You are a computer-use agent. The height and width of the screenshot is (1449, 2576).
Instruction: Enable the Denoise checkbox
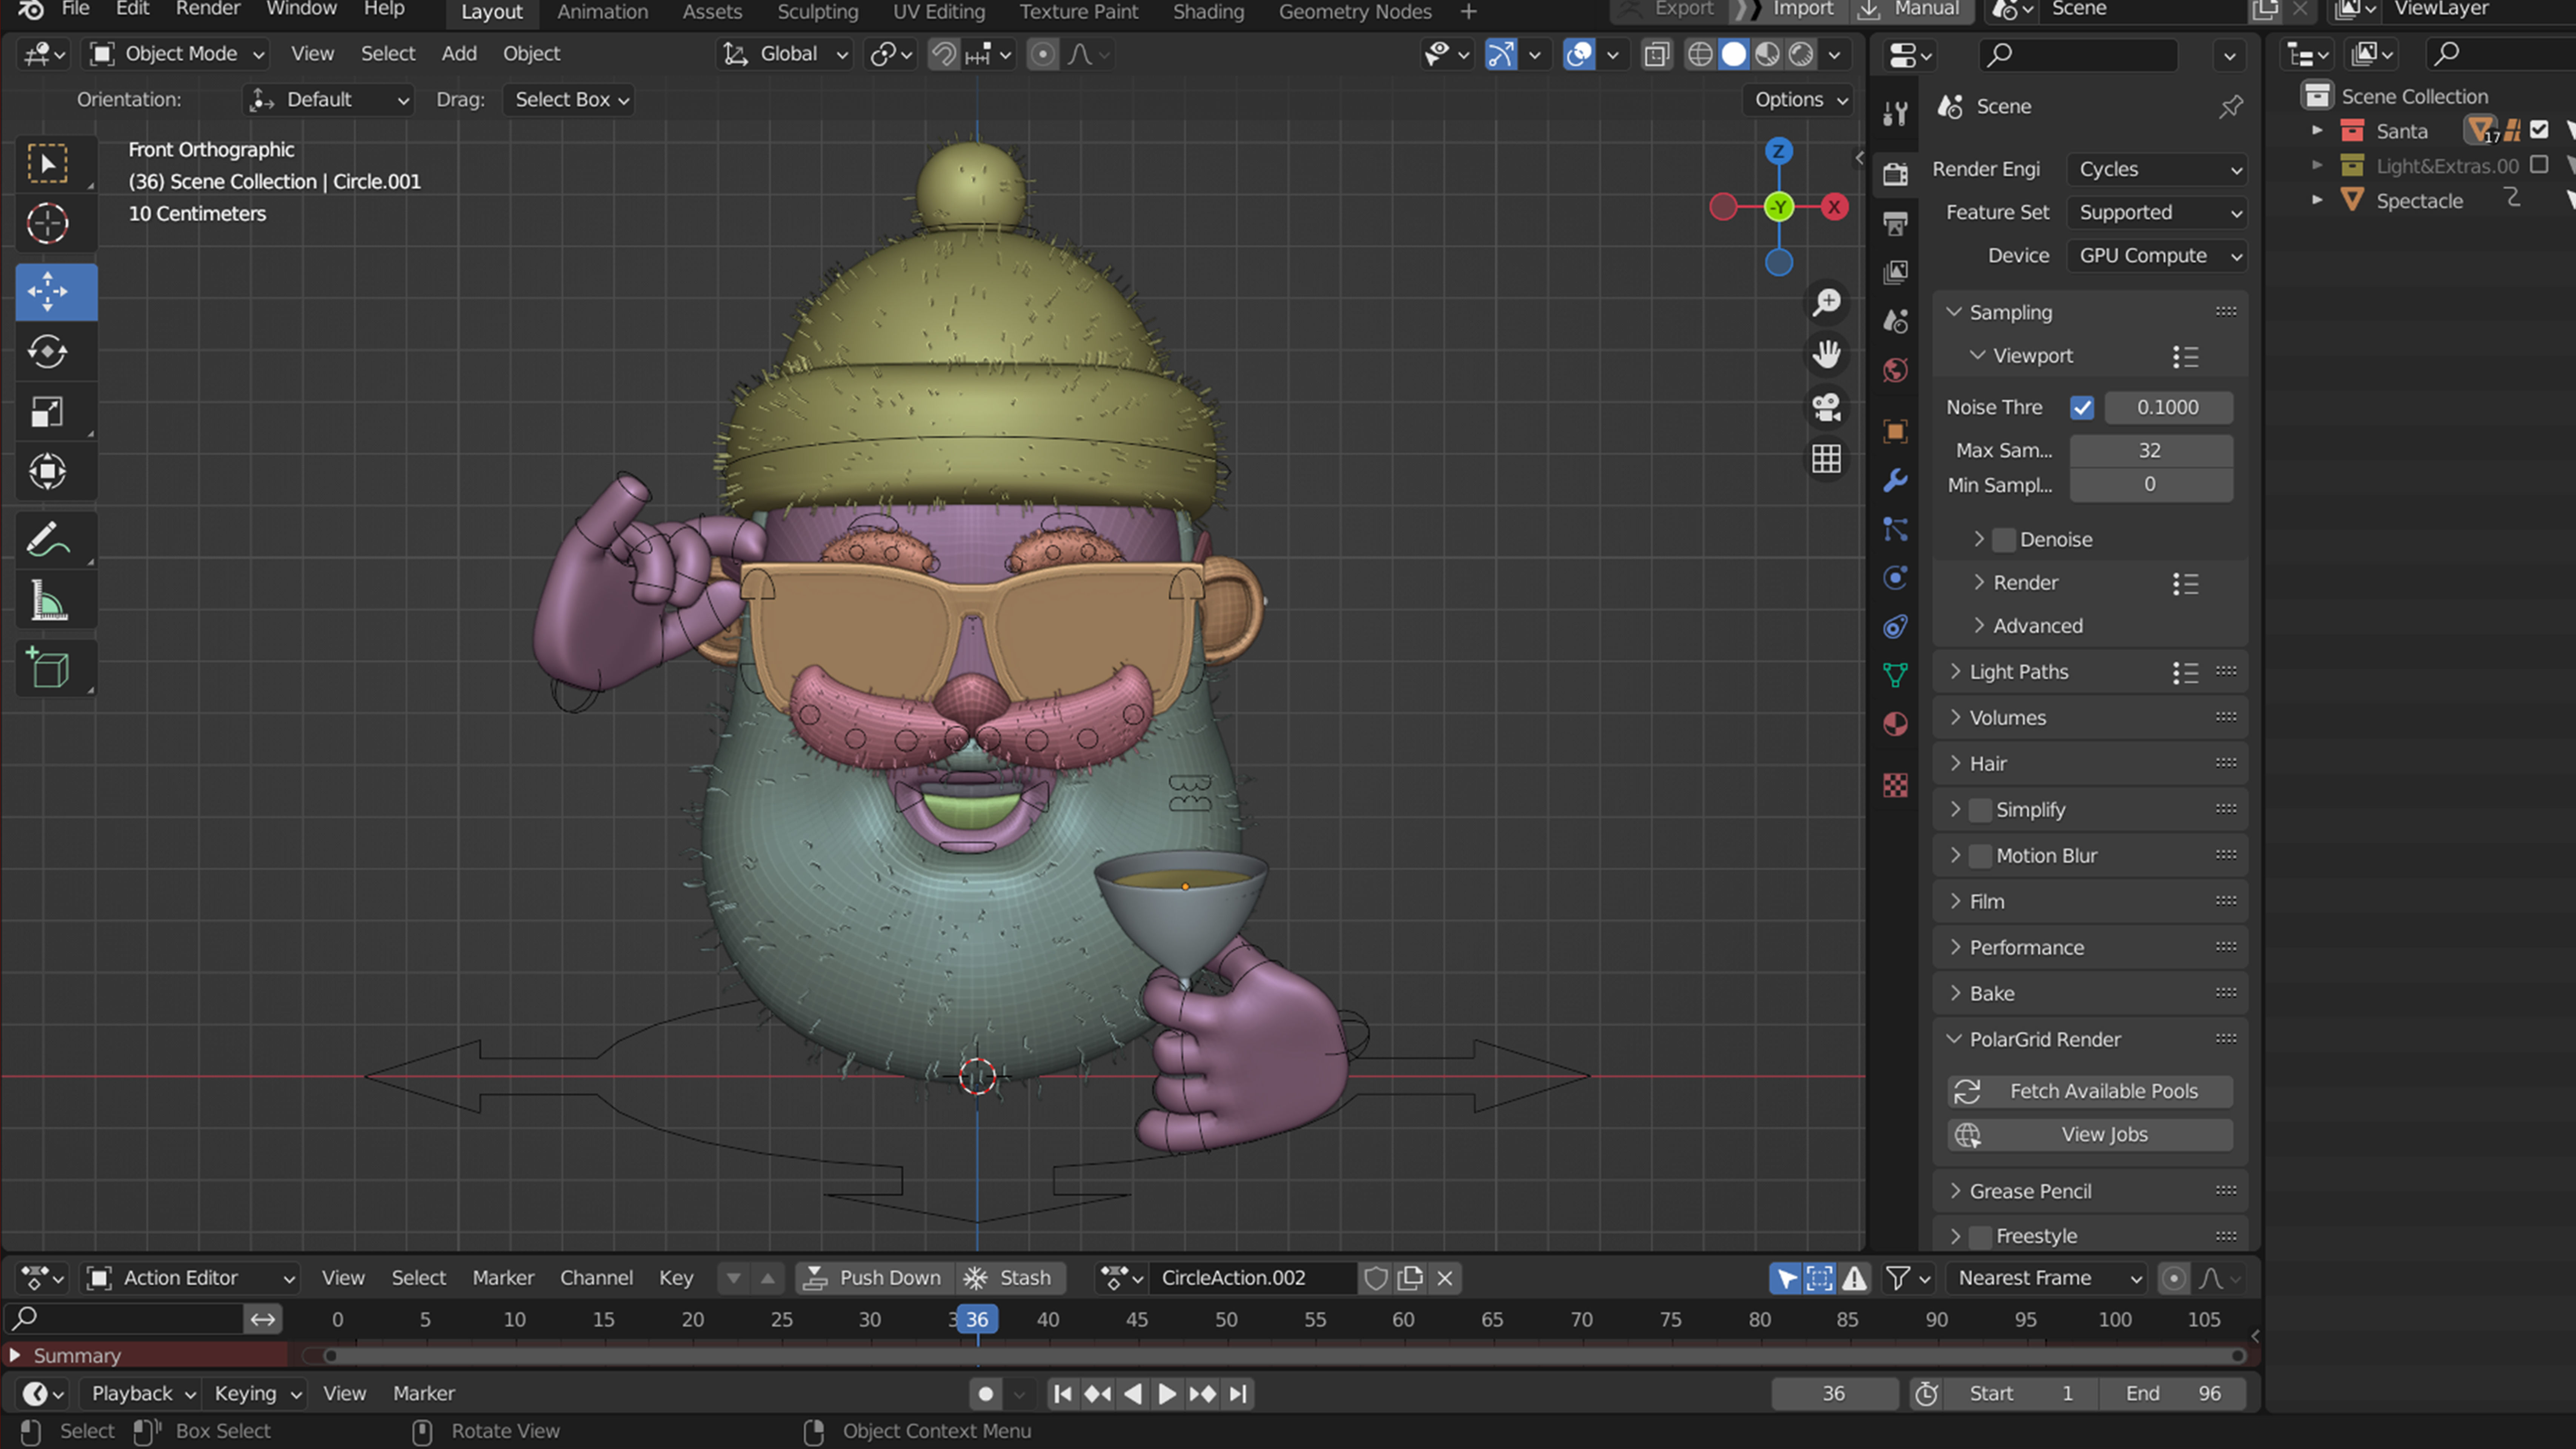[x=2004, y=540]
